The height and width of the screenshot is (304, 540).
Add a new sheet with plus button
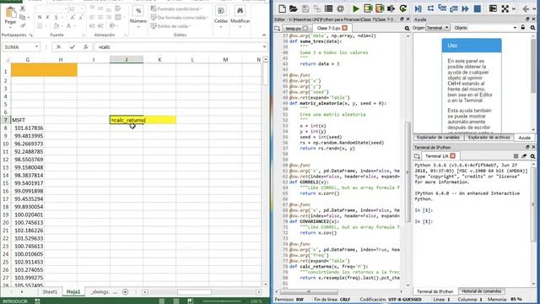point(126,292)
